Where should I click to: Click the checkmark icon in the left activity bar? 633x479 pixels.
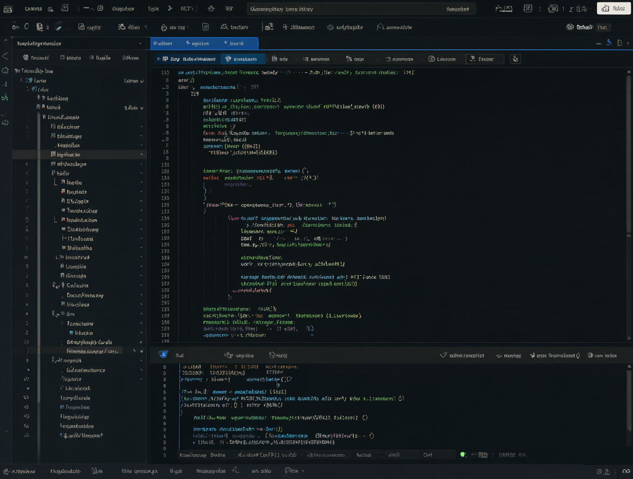[5, 114]
